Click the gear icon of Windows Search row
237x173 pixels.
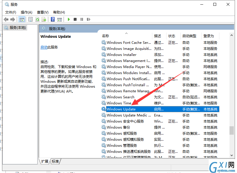point(103,97)
